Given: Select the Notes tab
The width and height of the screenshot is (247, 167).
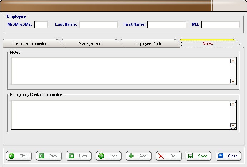Looking at the screenshot, I should [208, 43].
